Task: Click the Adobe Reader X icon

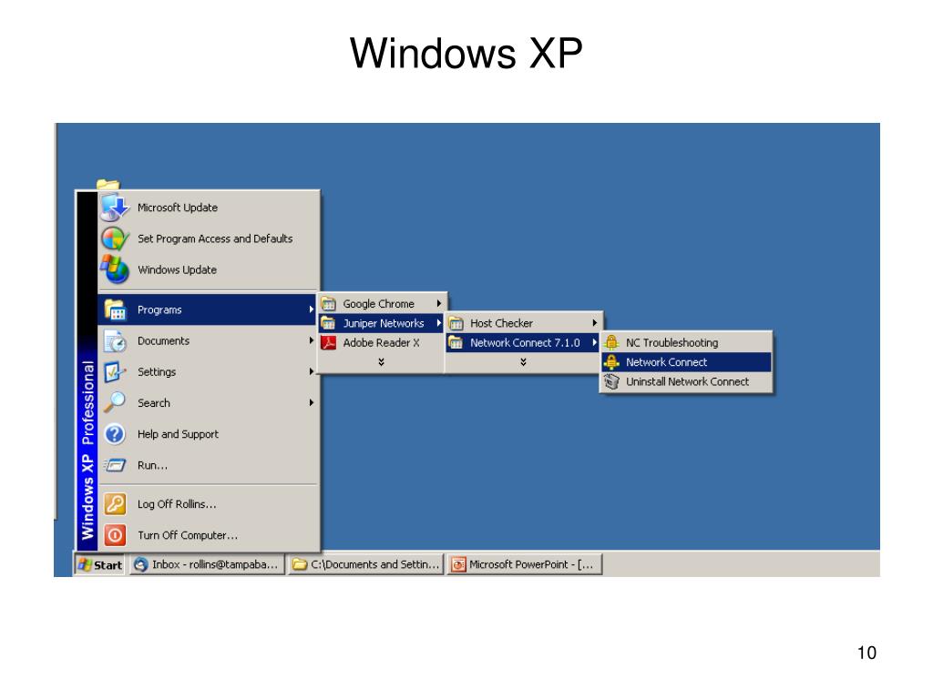Action: 329,343
